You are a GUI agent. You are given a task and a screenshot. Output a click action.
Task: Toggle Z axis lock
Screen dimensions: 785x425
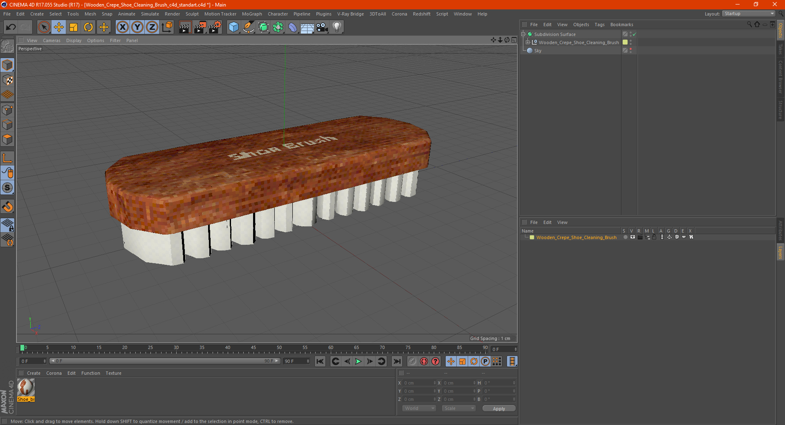152,27
